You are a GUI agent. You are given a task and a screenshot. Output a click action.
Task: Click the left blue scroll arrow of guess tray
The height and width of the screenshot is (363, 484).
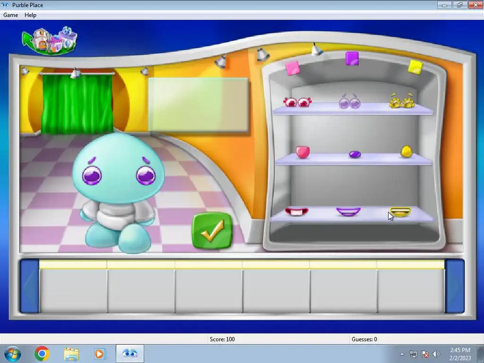pos(29,286)
